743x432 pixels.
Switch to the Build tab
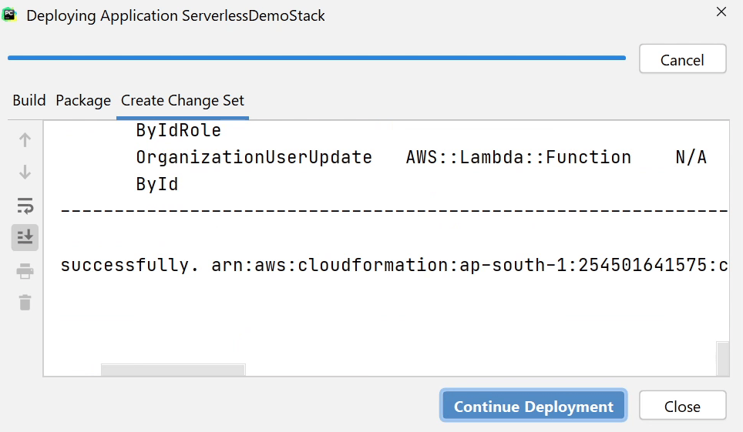(x=29, y=101)
